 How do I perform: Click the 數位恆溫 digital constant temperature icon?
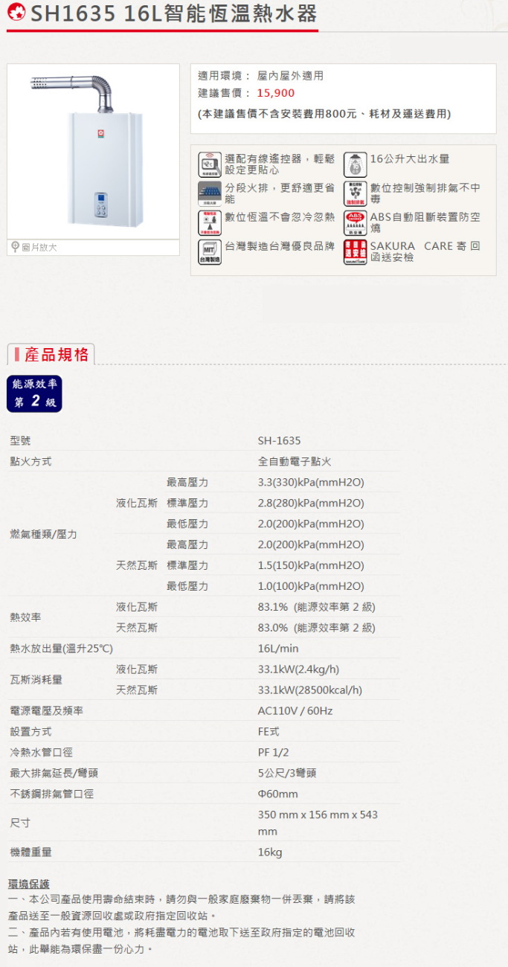tap(210, 222)
